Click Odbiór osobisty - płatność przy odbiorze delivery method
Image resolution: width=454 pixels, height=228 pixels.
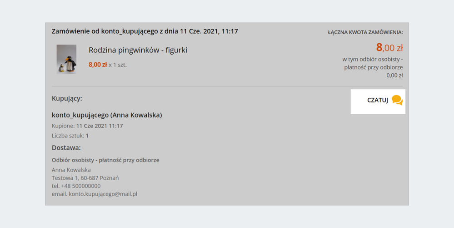pyautogui.click(x=105, y=160)
